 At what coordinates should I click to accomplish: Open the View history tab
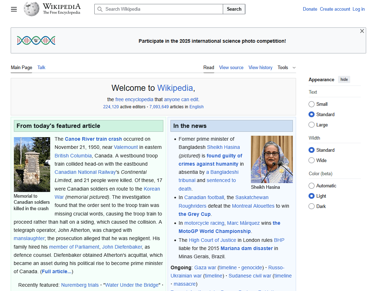pyautogui.click(x=260, y=68)
